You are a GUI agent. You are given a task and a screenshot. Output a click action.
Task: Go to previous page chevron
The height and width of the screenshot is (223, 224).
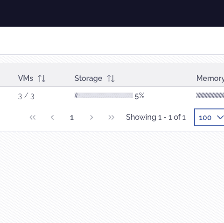click(52, 117)
